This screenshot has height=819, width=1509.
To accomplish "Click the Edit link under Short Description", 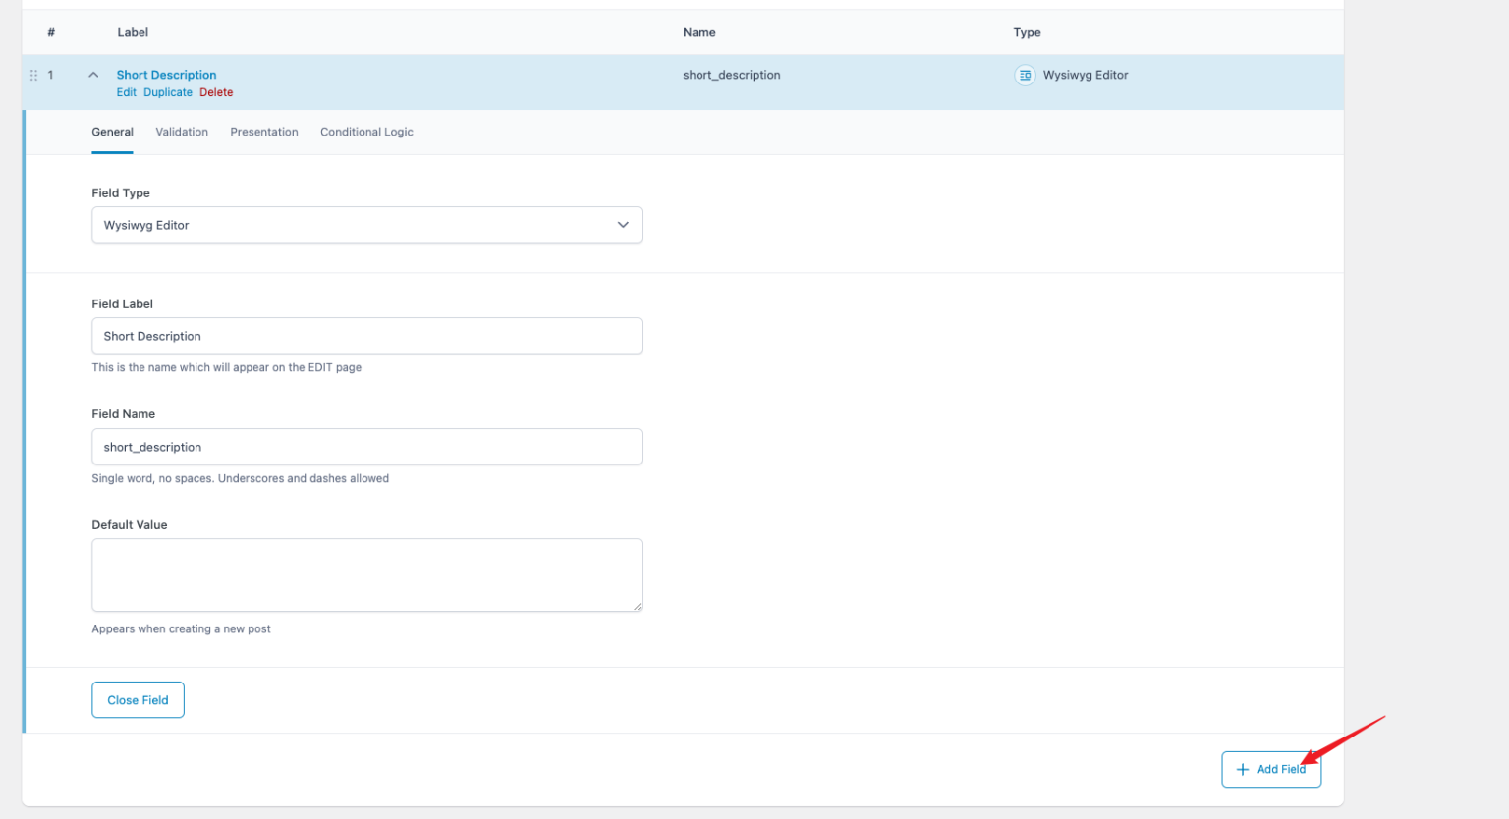I will click(x=127, y=92).
